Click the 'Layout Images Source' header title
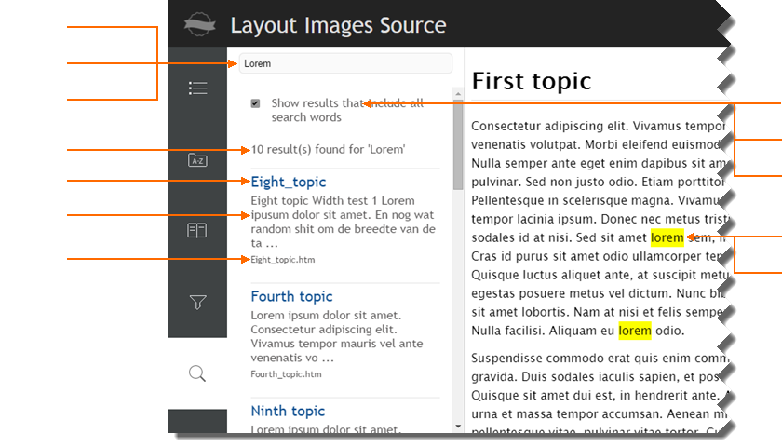 coord(338,25)
